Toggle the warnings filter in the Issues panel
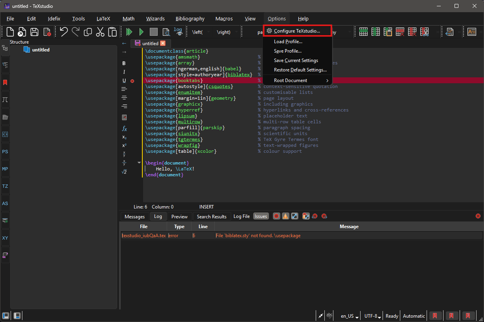Screen dimensions: 484x322 click(x=285, y=216)
